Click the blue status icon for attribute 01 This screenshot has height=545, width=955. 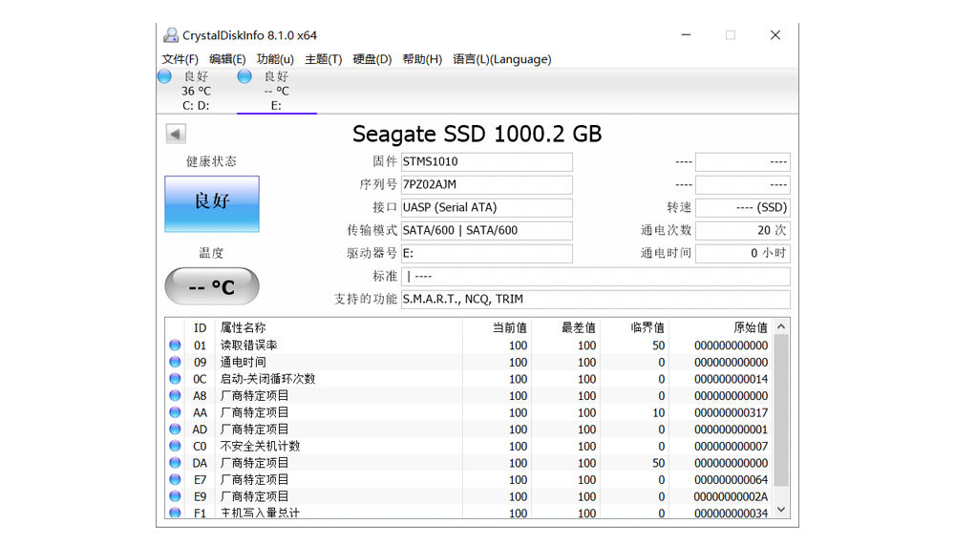[175, 346]
